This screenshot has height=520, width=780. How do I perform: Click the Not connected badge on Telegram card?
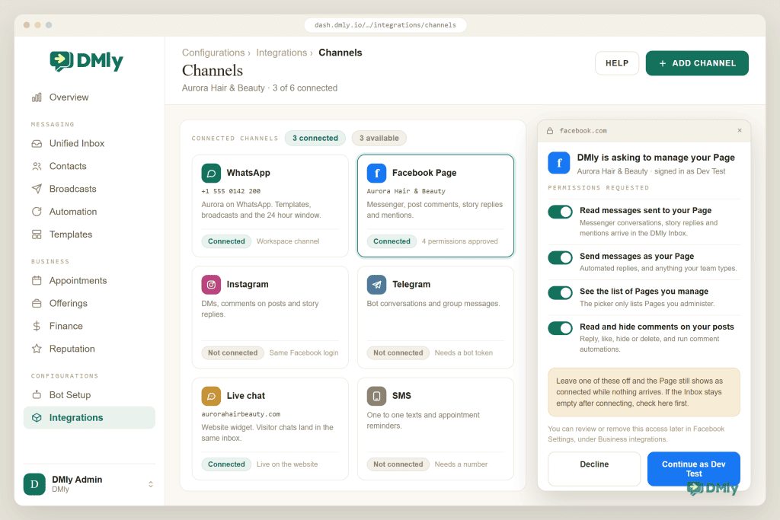(398, 353)
